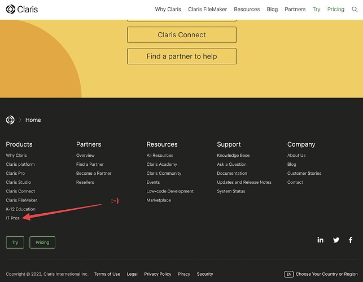Open Claris platform footer link
Image resolution: width=363 pixels, height=282 pixels.
20,164
